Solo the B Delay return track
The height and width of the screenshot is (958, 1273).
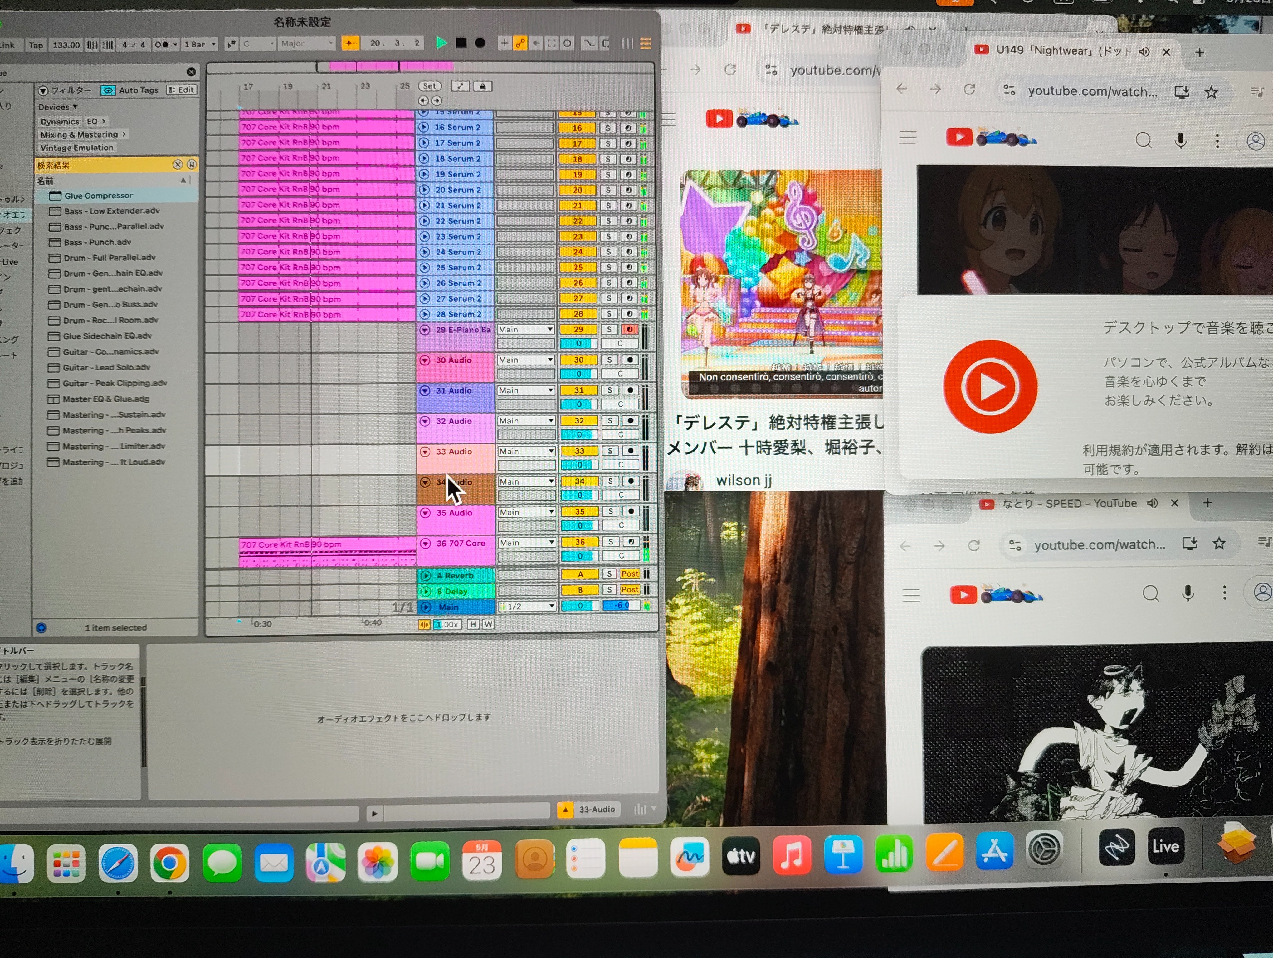pos(610,589)
